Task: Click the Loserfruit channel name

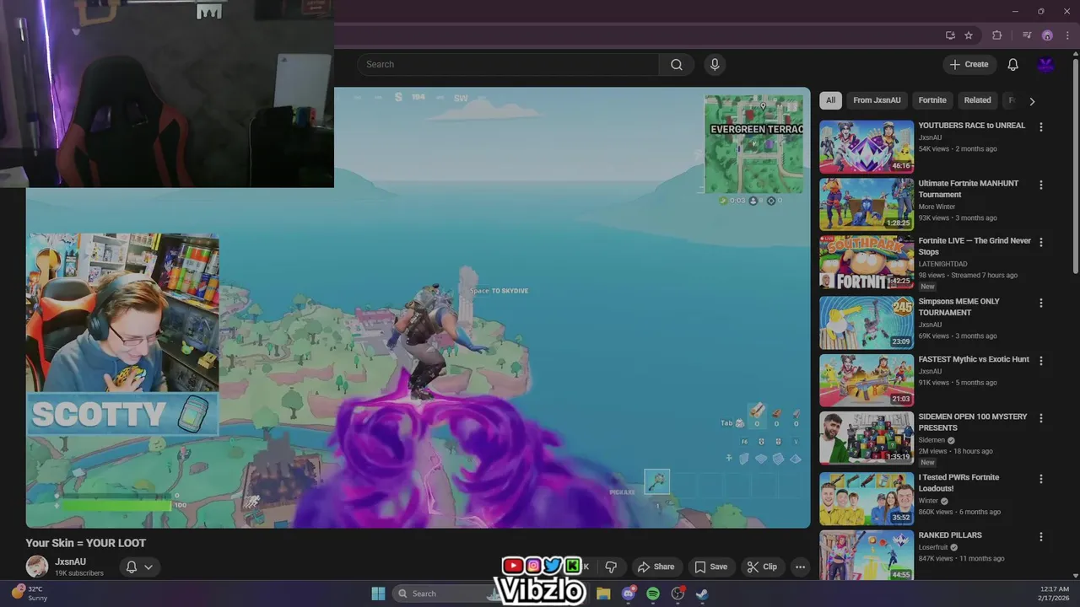Action: tap(933, 547)
